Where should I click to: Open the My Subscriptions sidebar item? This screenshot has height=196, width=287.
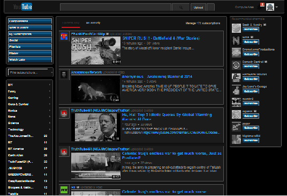click(x=30, y=34)
